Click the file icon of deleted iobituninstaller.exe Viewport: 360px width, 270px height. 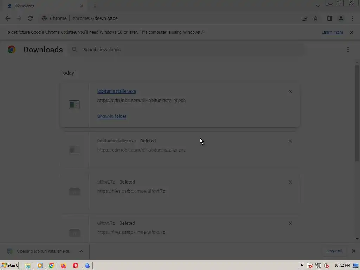[x=74, y=150]
